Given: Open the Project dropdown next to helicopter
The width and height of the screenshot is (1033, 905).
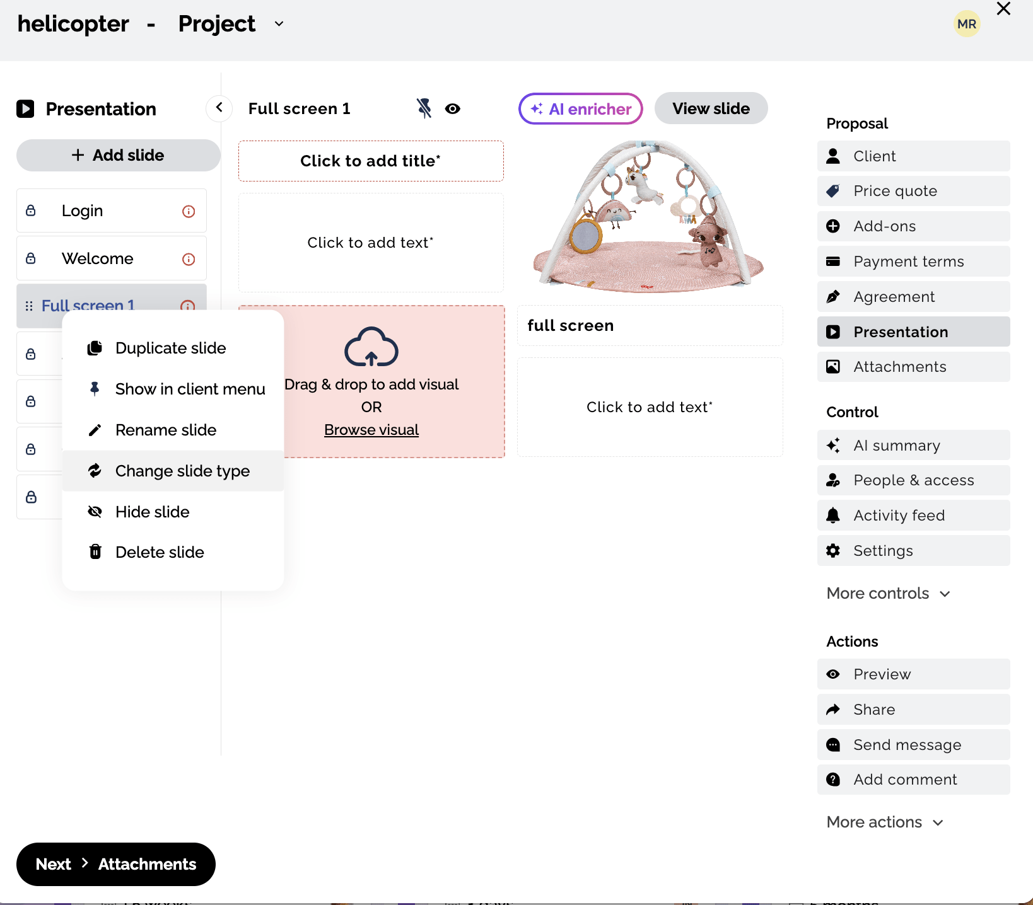Looking at the screenshot, I should pos(279,24).
